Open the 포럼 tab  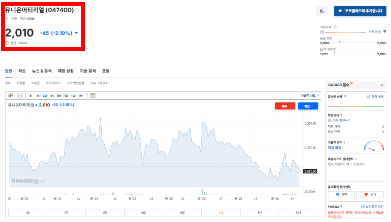106,71
